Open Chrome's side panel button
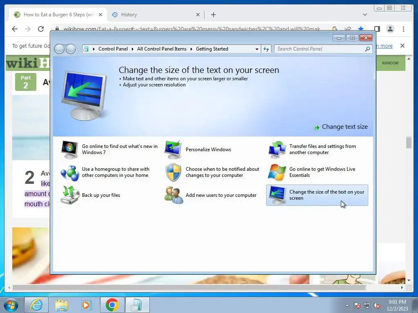Image resolution: width=418 pixels, height=313 pixels. (377, 29)
